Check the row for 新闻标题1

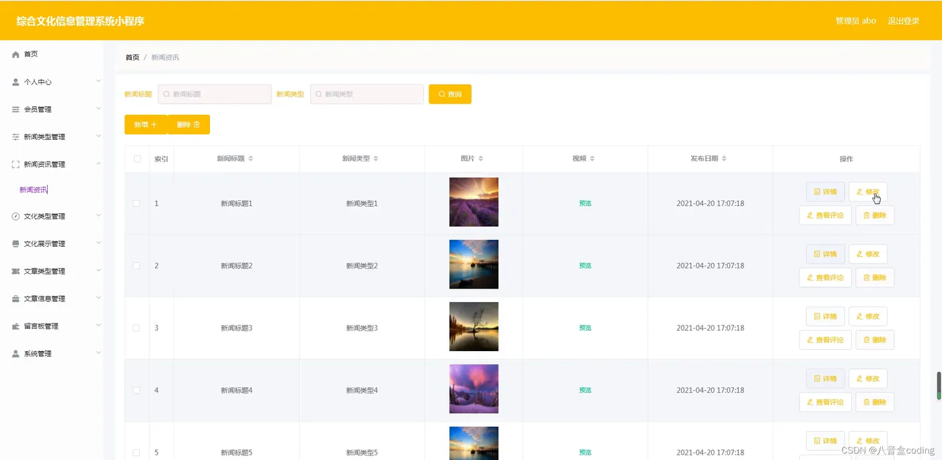[x=137, y=203]
